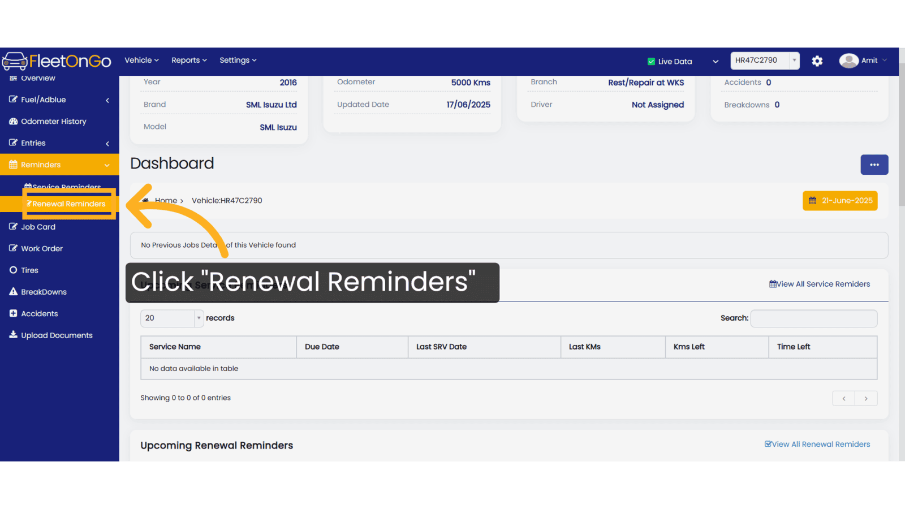Click the FleetOnGo logo
Viewport: 905px width, 509px height.
57,61
